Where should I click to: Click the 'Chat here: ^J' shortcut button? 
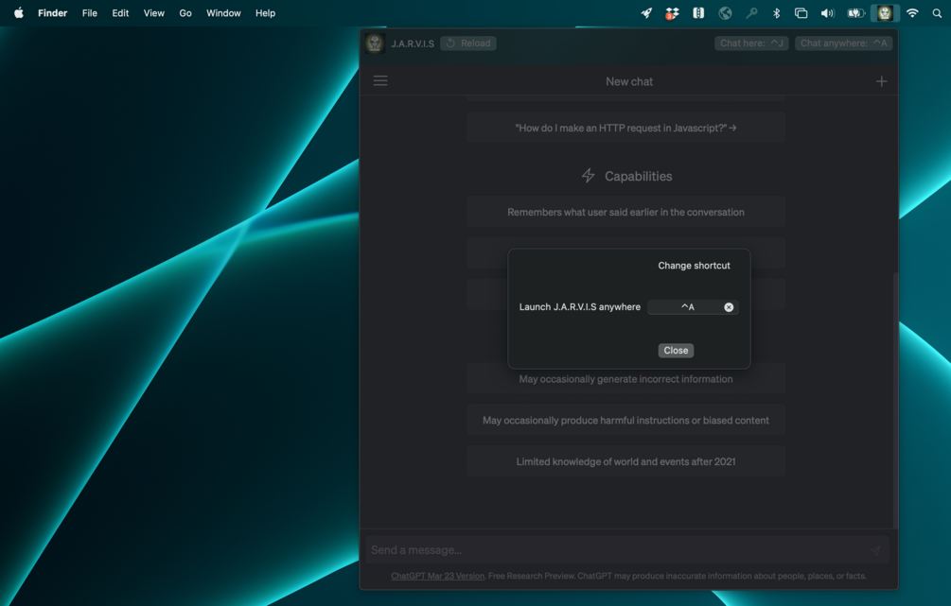point(751,43)
